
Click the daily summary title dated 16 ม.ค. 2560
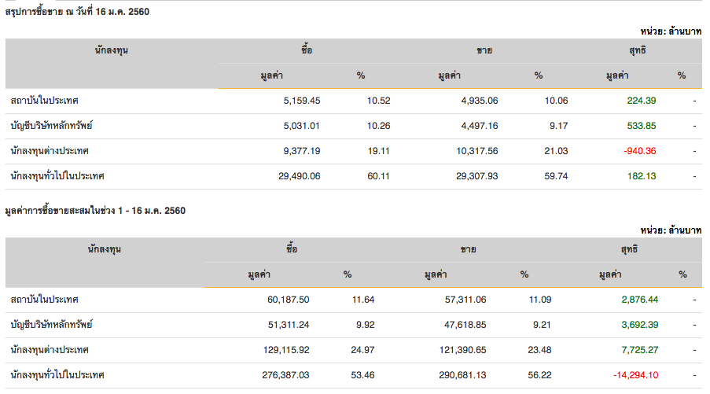click(x=77, y=12)
